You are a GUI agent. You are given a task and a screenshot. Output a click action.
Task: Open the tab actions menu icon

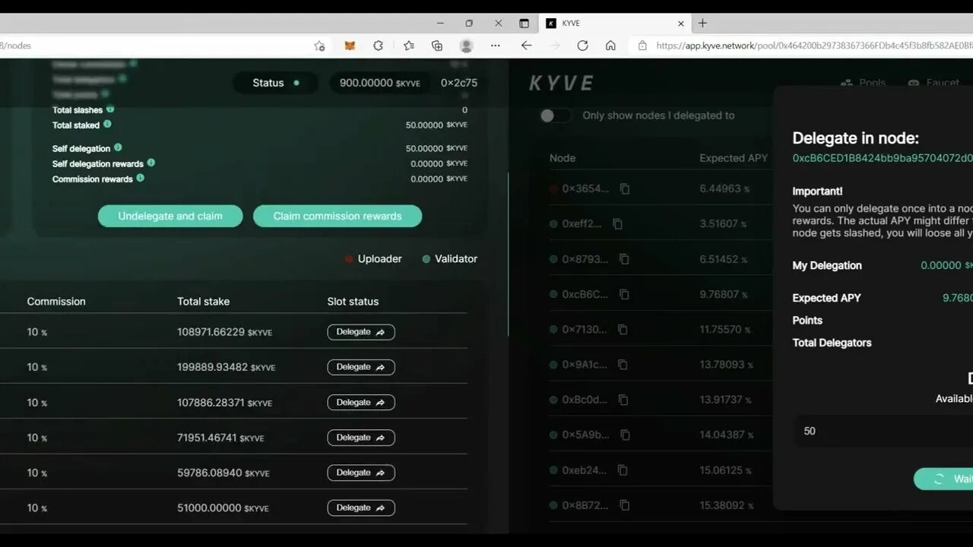pyautogui.click(x=524, y=24)
